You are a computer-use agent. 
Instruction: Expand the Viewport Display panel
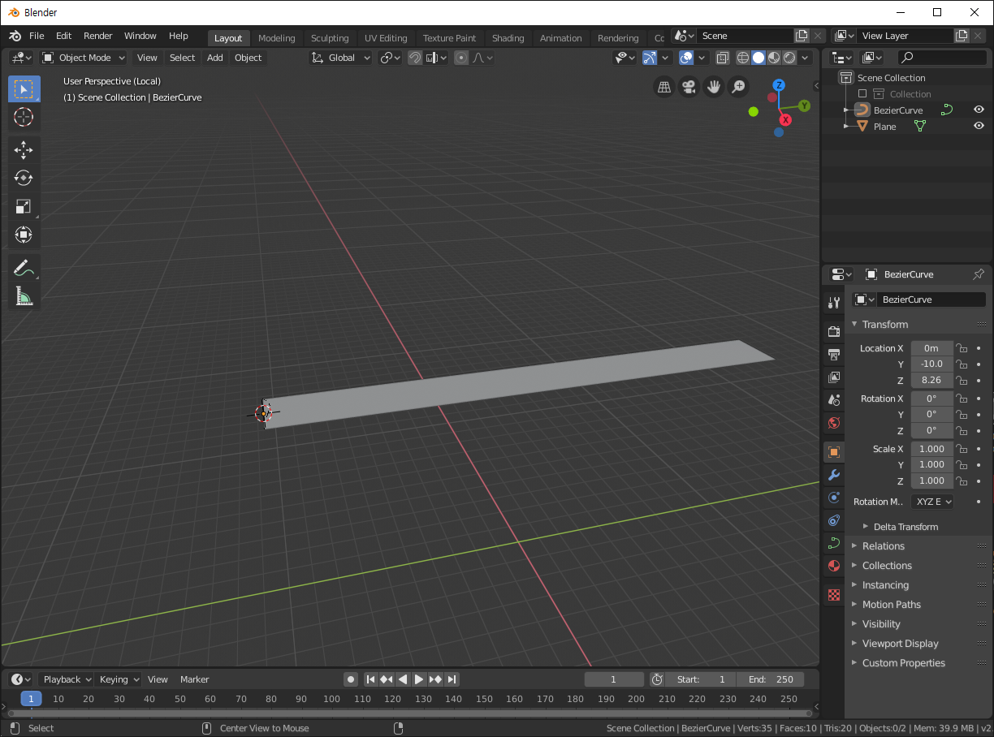(x=900, y=644)
